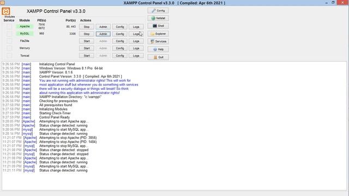The height and width of the screenshot is (196, 349).
Task: View Mercury Logs
Action: (136, 48)
